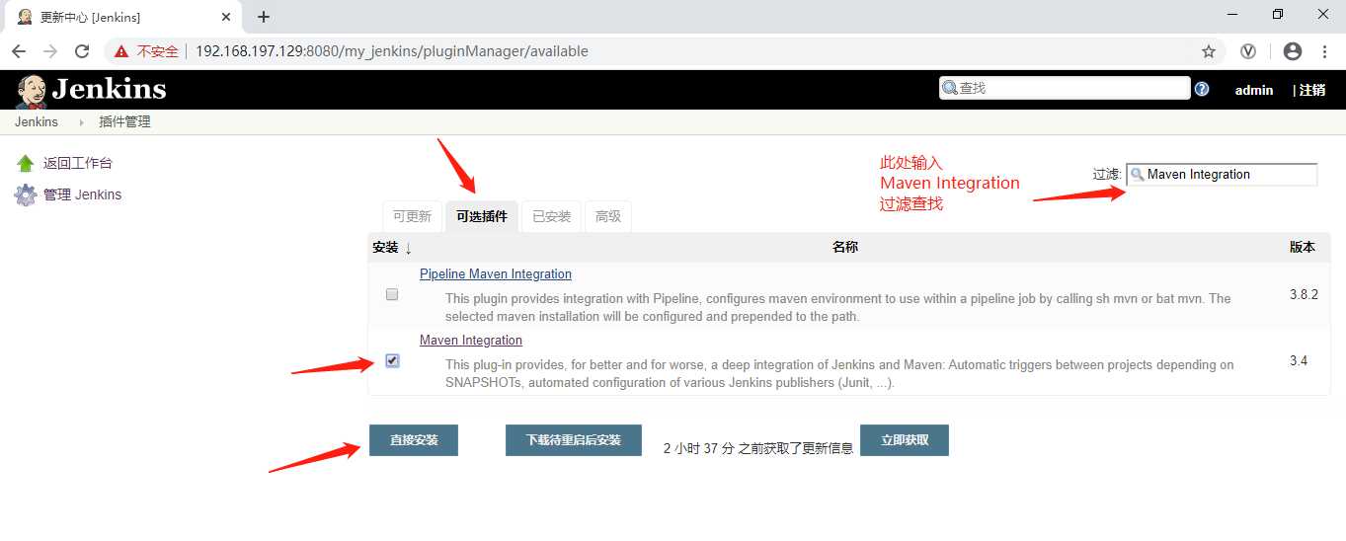
Task: Click the browser forward arrow
Action: (50, 51)
